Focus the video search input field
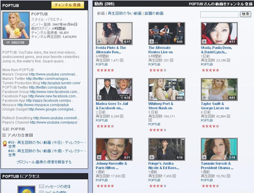The height and width of the screenshot is (193, 254). (x=219, y=14)
